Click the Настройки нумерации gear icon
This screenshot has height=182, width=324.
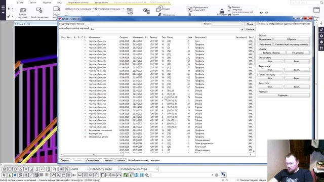pyautogui.click(x=96, y=9)
